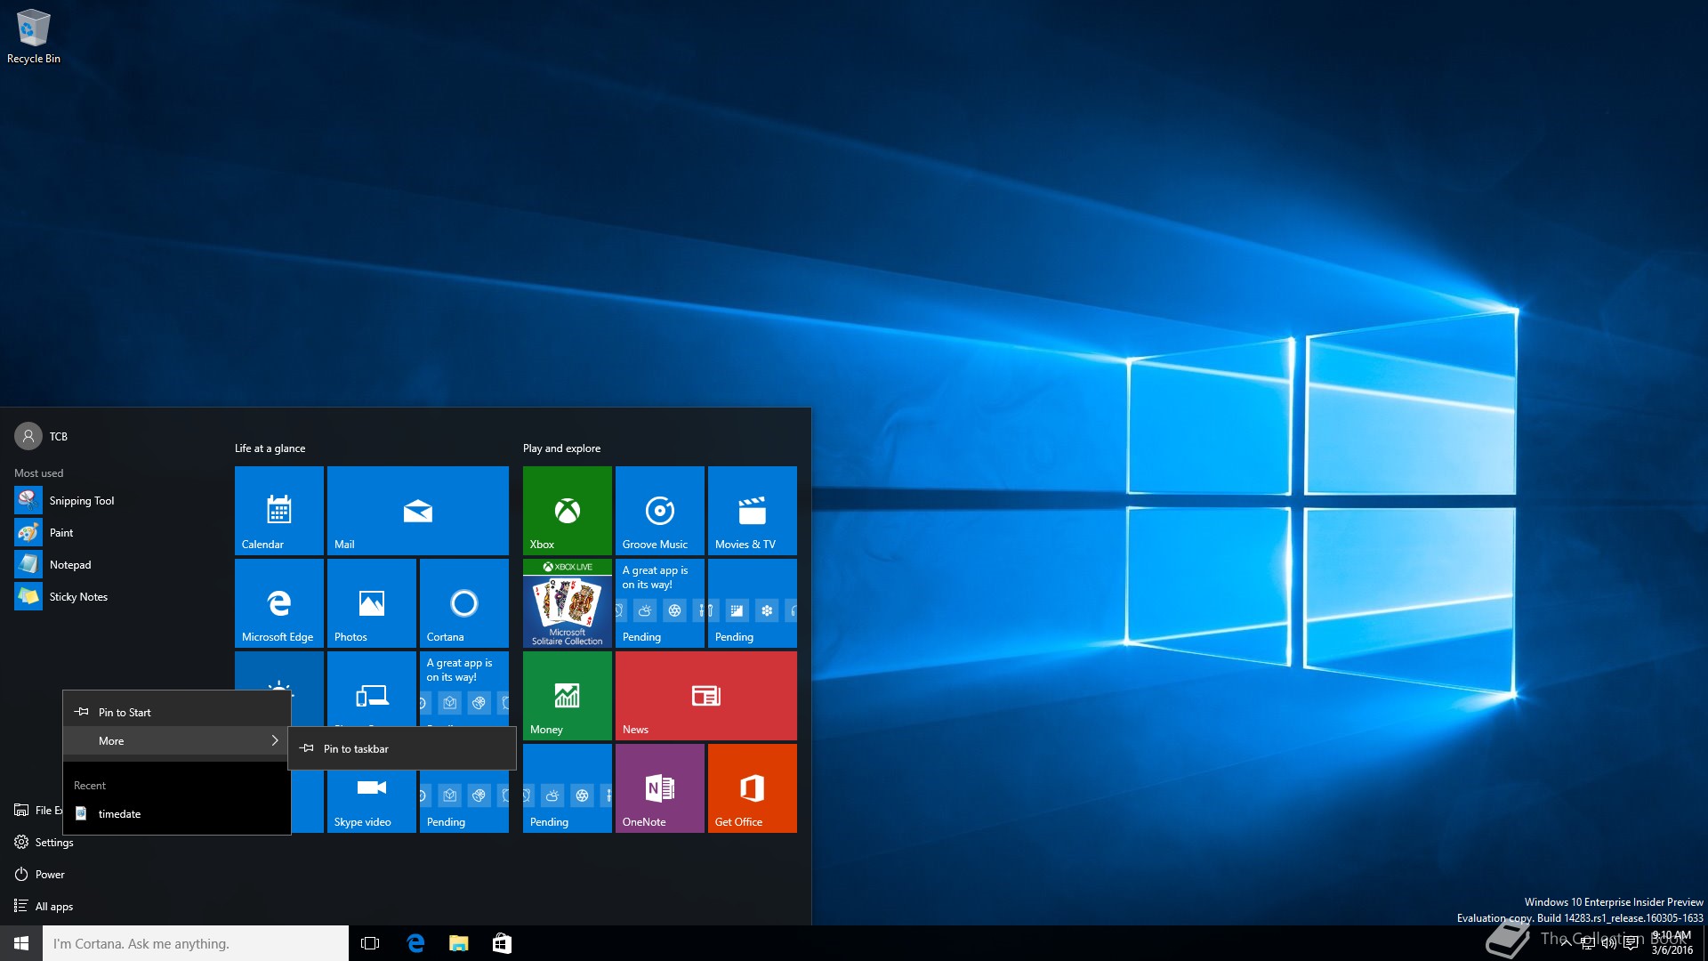Open the Money tile

(568, 696)
